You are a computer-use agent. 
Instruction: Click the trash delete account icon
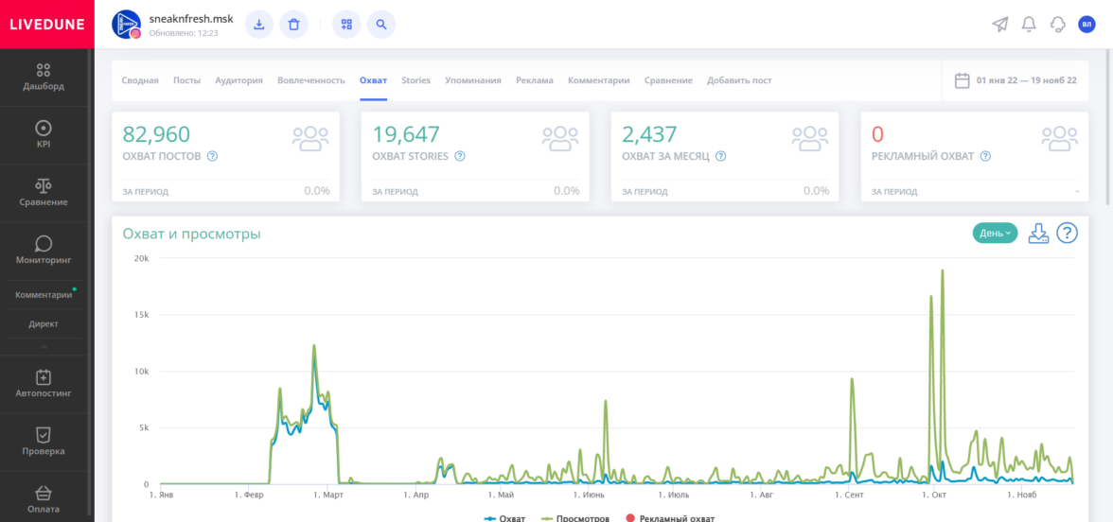[293, 25]
